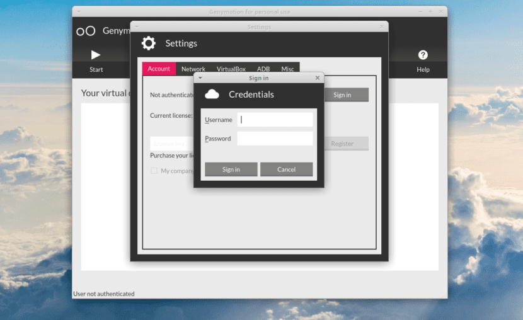Viewport: 523px width, 320px height.
Task: Switch to the Account tab
Action: [159, 69]
